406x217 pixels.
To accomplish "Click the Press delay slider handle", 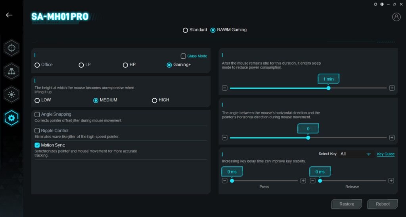I will pos(232,181).
